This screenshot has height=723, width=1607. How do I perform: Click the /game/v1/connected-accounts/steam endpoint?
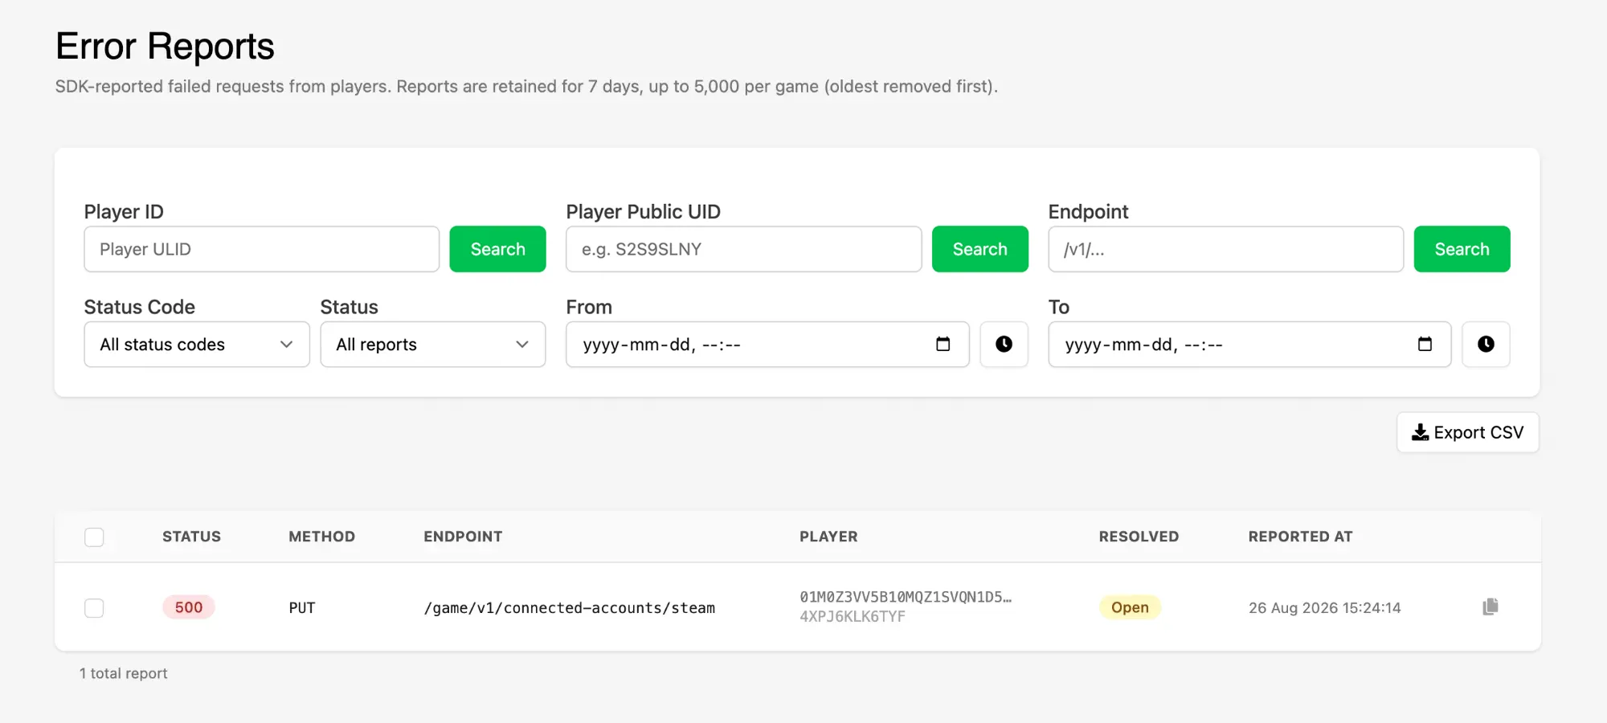[570, 608]
